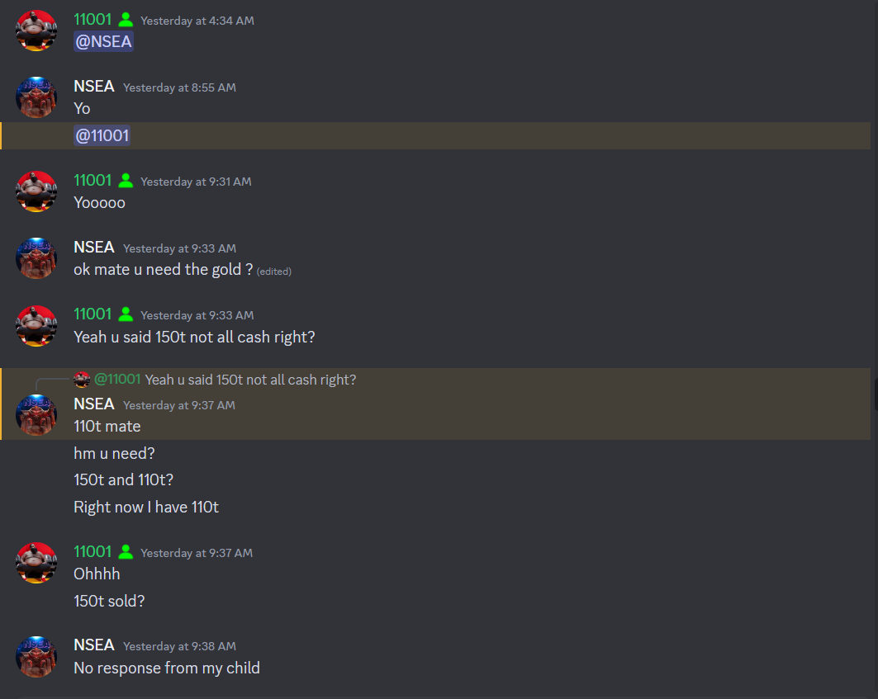Screen dimensions: 878x699
Task: Click the green member icon next to 11001 at 4:34 AM
Action: coord(126,20)
